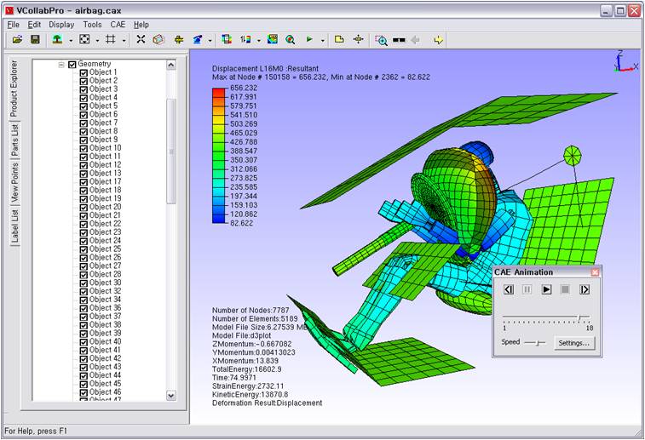
Task: Uncheck the Object 1 checkbox
Action: [84, 72]
